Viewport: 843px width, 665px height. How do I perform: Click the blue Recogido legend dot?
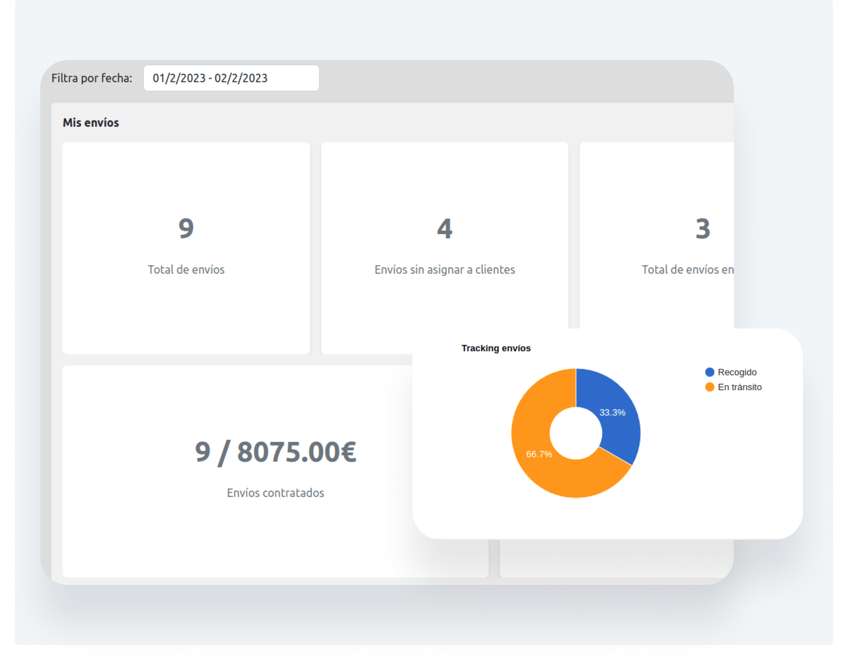point(710,372)
